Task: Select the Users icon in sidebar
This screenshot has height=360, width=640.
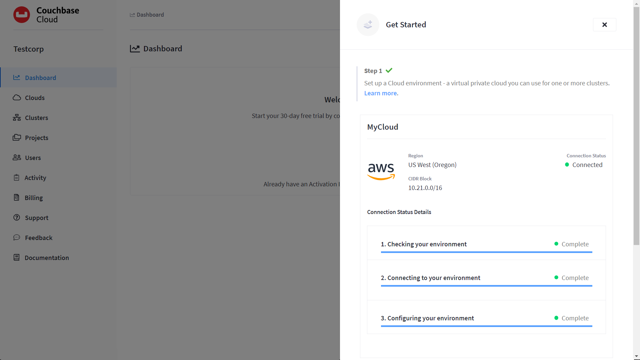Action: tap(17, 158)
